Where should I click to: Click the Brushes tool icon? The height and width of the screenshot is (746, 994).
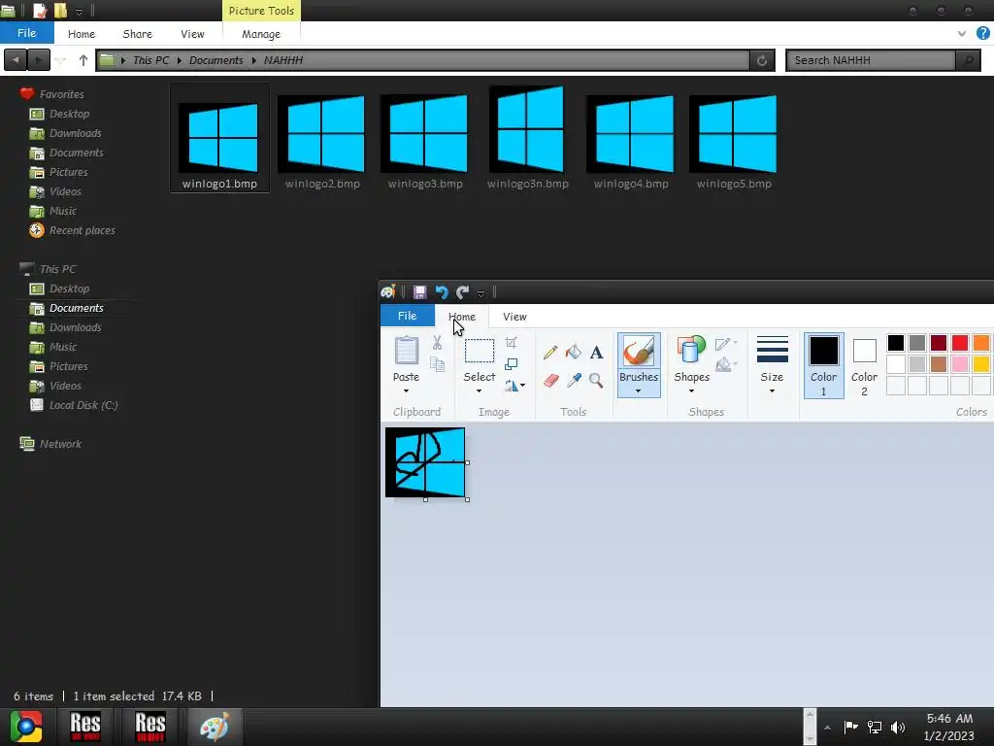[x=639, y=351]
